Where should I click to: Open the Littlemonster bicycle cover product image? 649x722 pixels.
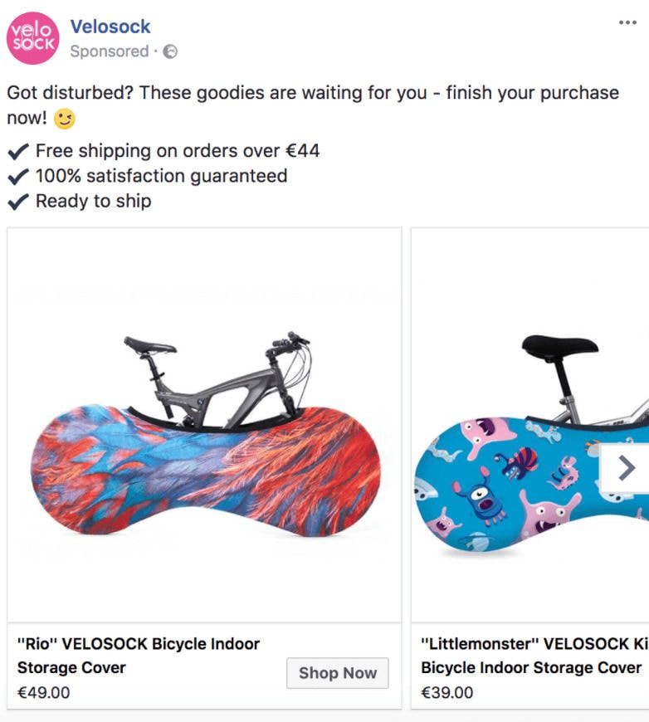click(530, 425)
